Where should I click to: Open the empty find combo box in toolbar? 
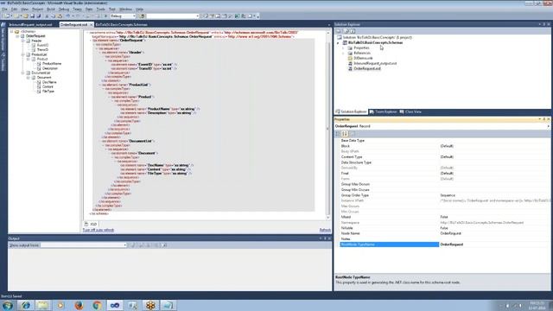pos(173,16)
